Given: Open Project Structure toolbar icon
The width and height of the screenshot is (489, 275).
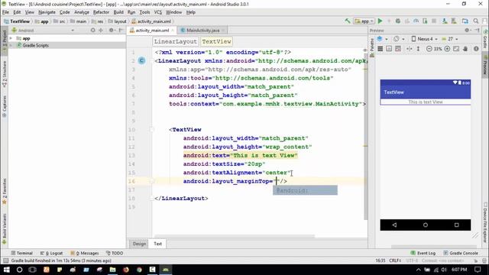Looking at the screenshot, I should tap(465, 21).
